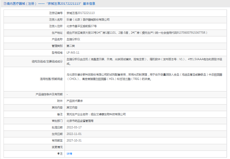Select the 产品储存条件及有效期 row label
The width and height of the screenshot is (230, 159).
tap(49, 94)
